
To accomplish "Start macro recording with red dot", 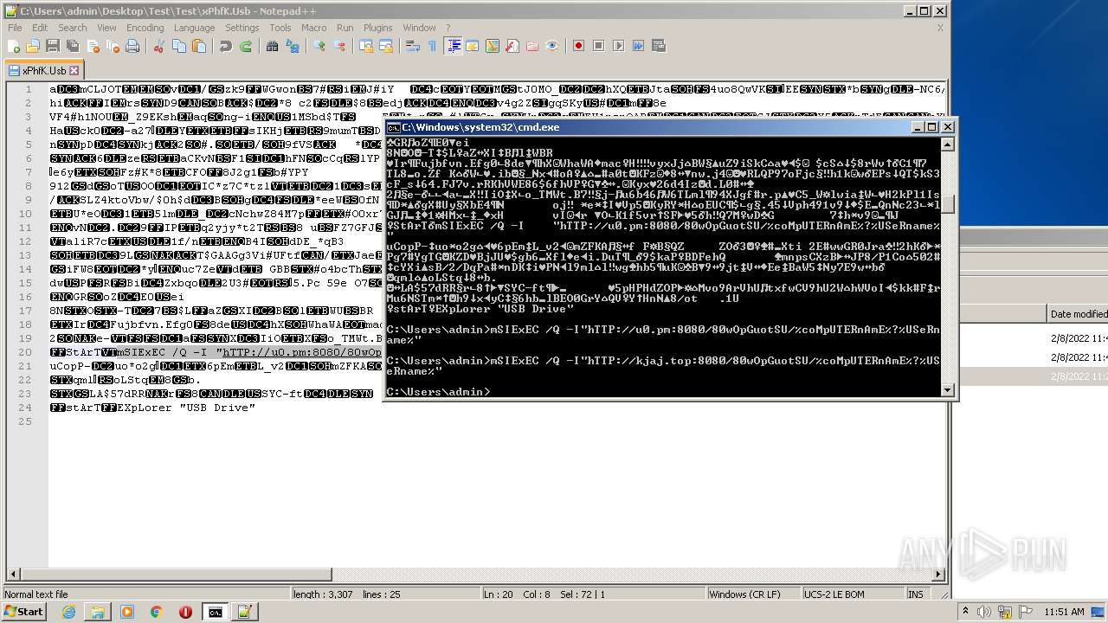I will pyautogui.click(x=578, y=46).
